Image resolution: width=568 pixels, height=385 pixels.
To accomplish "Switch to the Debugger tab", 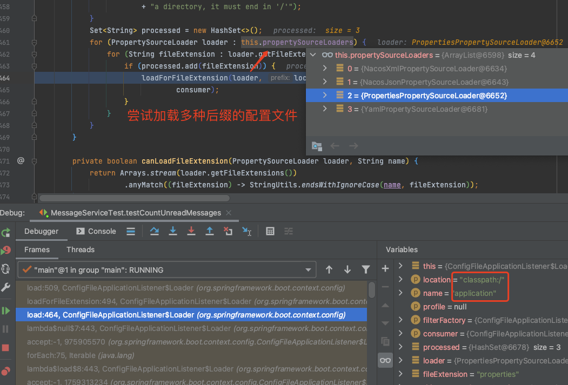I will [x=41, y=231].
